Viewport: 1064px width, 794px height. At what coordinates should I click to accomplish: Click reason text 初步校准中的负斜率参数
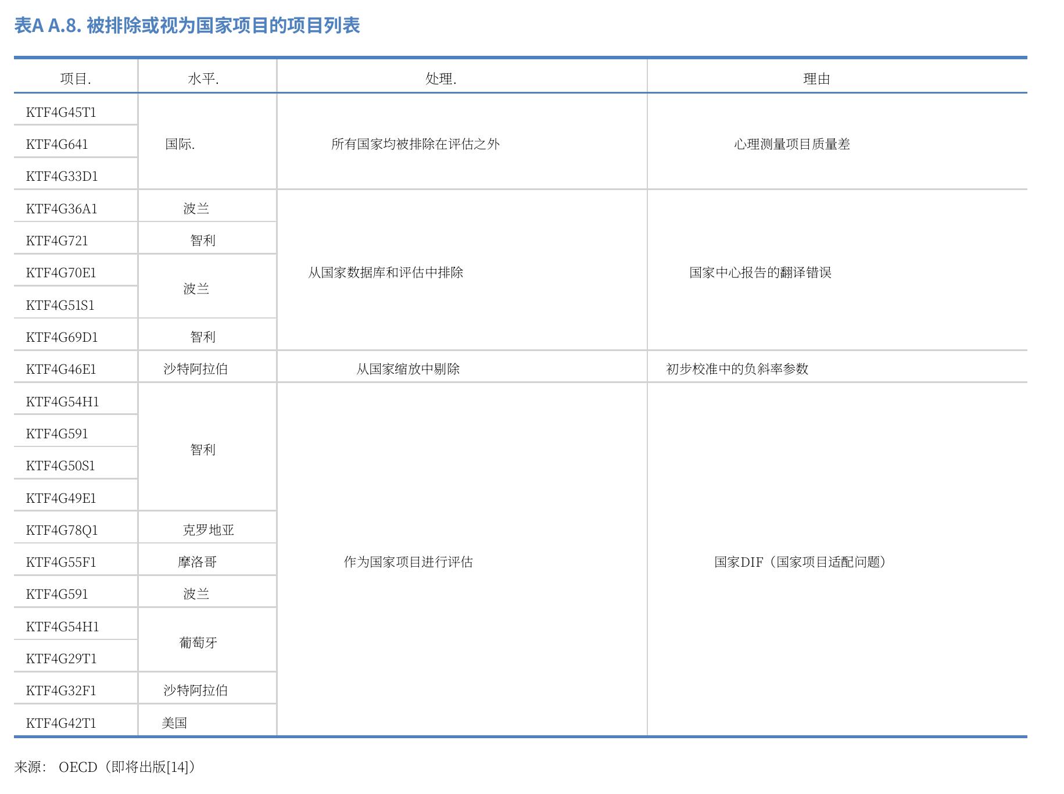click(737, 369)
